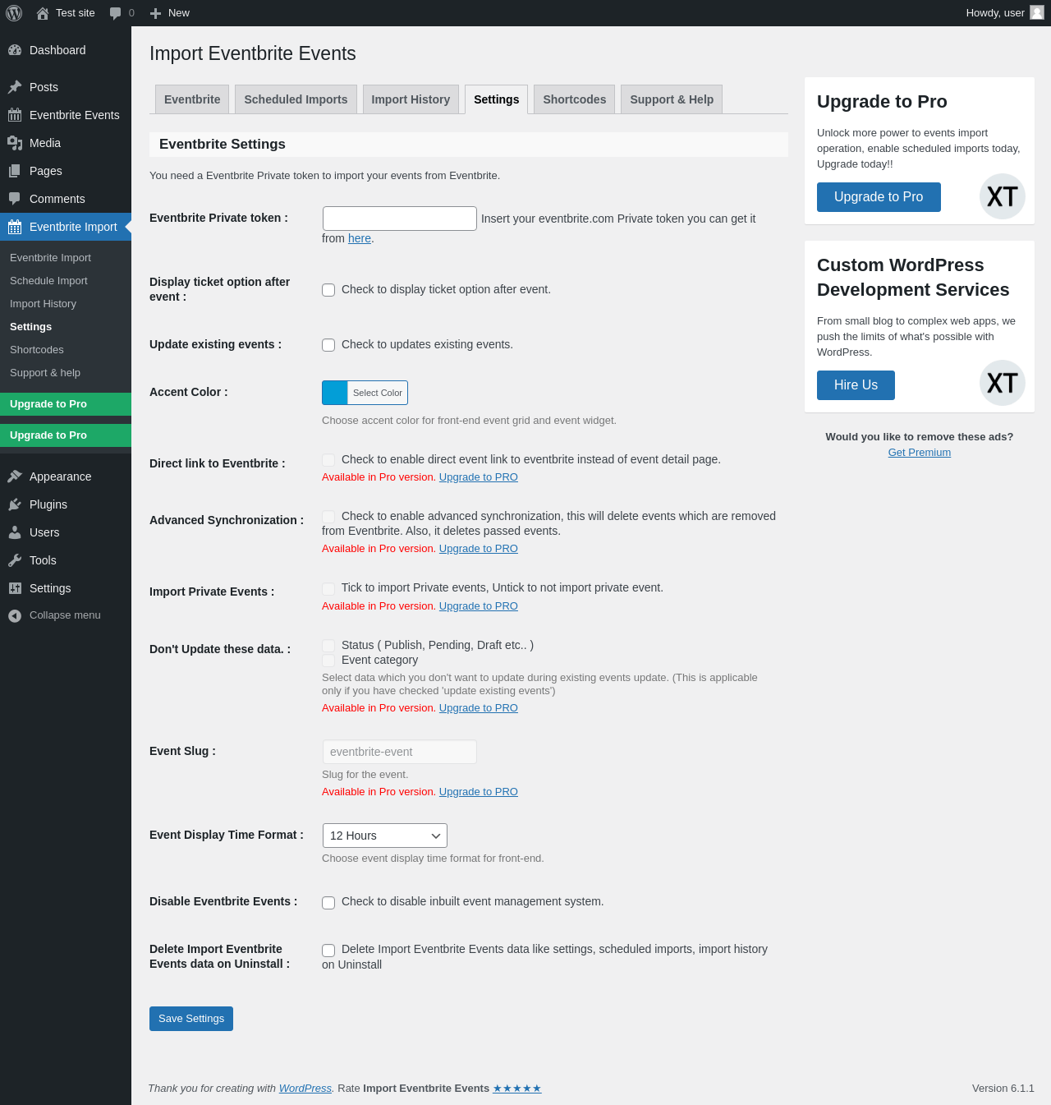Click the Settings sliders icon in sidebar
This screenshot has width=1051, height=1105.
tap(15, 588)
